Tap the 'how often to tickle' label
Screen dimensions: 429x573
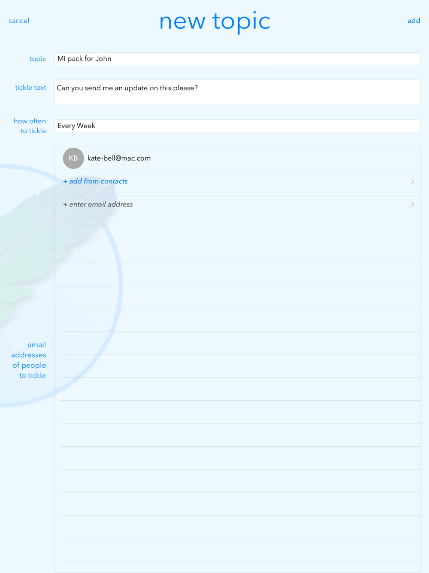click(x=30, y=126)
